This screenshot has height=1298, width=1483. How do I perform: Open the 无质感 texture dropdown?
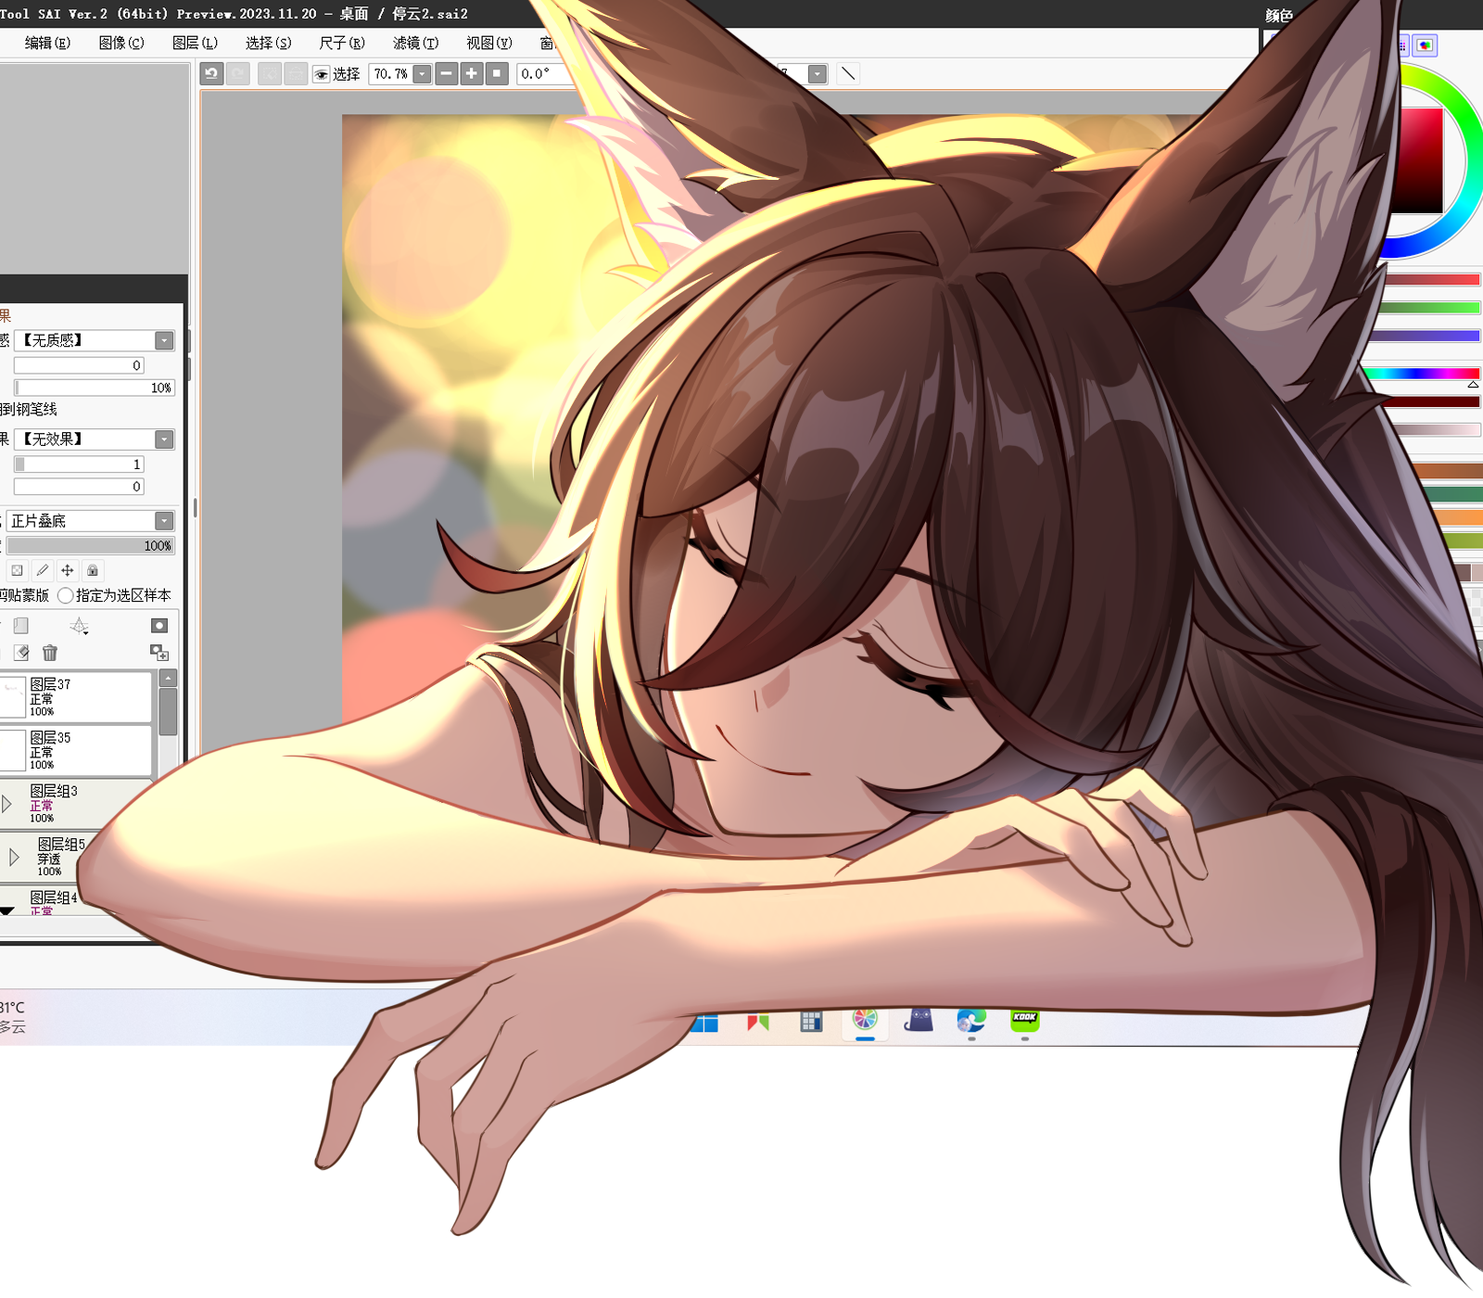tap(164, 340)
